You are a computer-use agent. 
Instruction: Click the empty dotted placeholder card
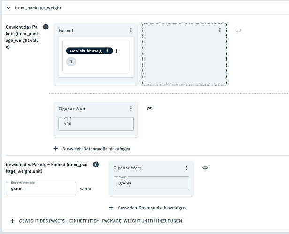pos(184,54)
